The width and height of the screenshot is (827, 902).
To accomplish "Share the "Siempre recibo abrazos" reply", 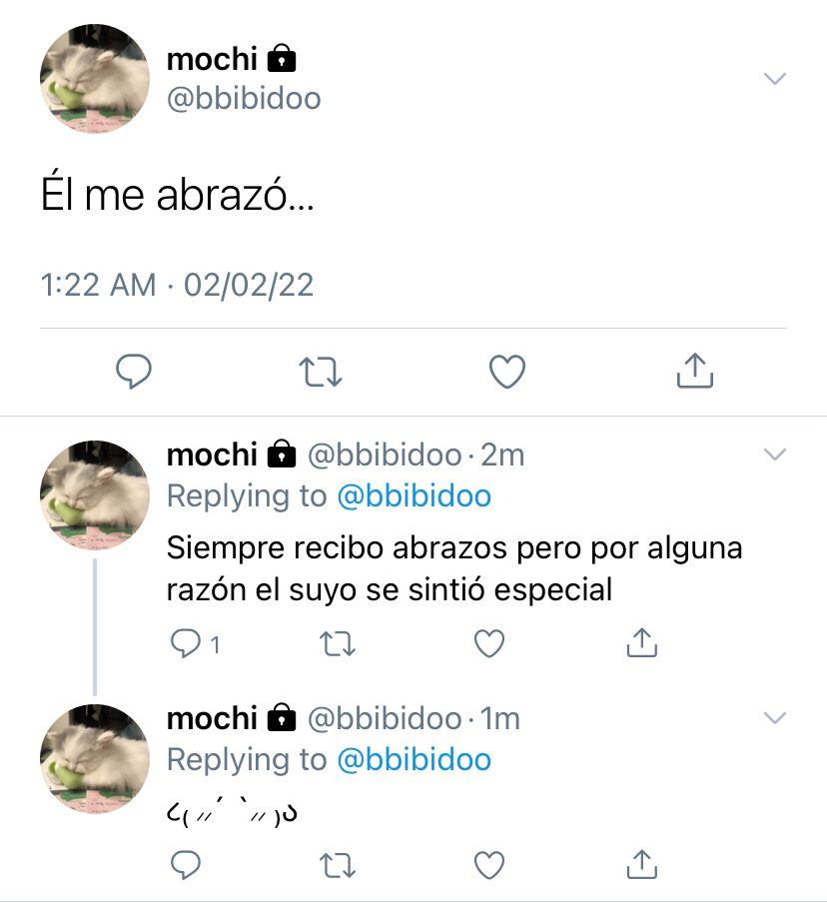I will (x=642, y=642).
